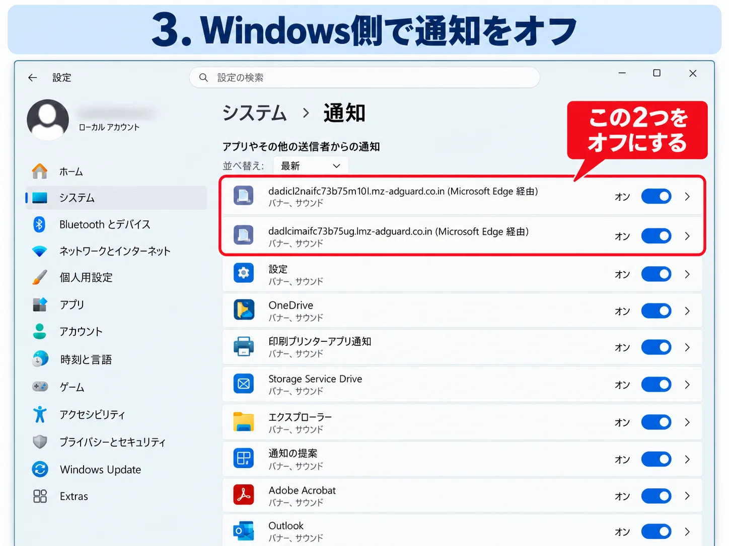Expand OneDrive notification settings chevron
Viewport: 729px width, 546px height.
point(687,311)
